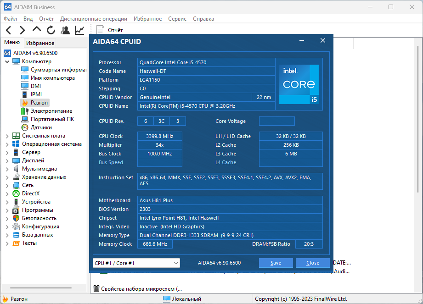The height and width of the screenshot is (304, 423).
Task: Open the Дистанционные операции menu
Action: (x=94, y=19)
